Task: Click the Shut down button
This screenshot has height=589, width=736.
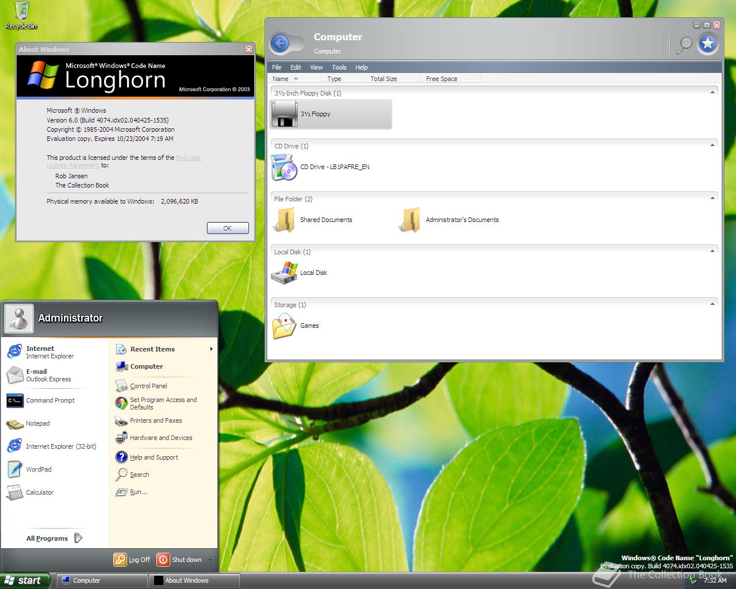Action: pyautogui.click(x=180, y=560)
